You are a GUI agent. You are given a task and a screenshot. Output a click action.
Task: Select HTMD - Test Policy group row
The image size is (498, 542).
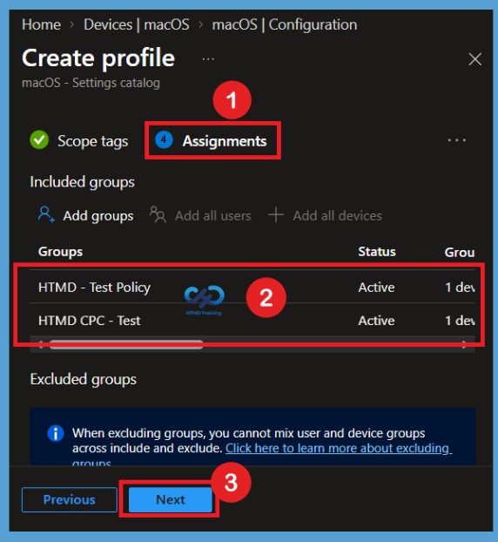click(252, 287)
